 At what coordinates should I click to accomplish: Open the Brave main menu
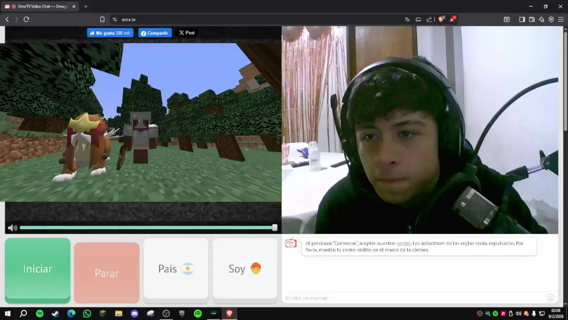tap(561, 20)
